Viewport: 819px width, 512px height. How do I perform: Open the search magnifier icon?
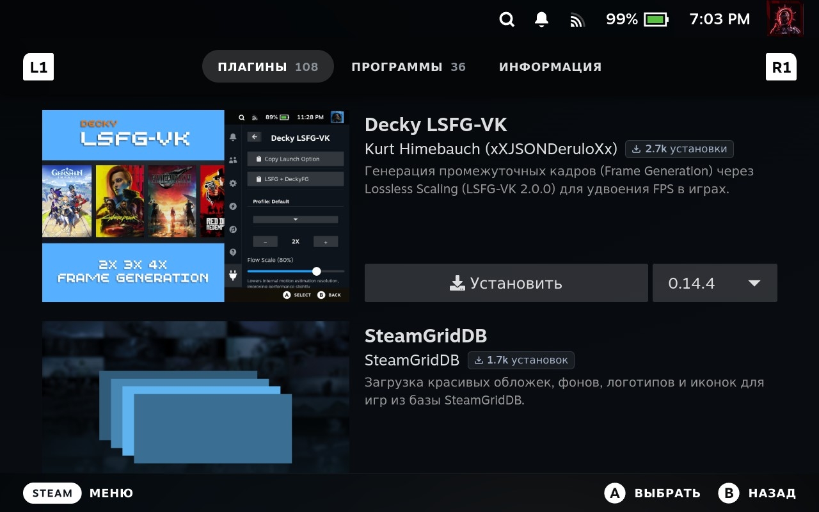[507, 20]
